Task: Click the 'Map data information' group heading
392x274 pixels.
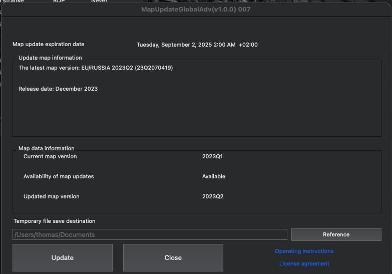Action: tap(46, 148)
